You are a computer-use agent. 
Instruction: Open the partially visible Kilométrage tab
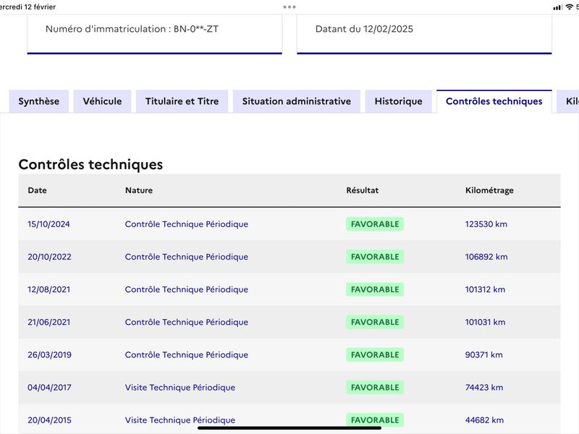(x=569, y=101)
